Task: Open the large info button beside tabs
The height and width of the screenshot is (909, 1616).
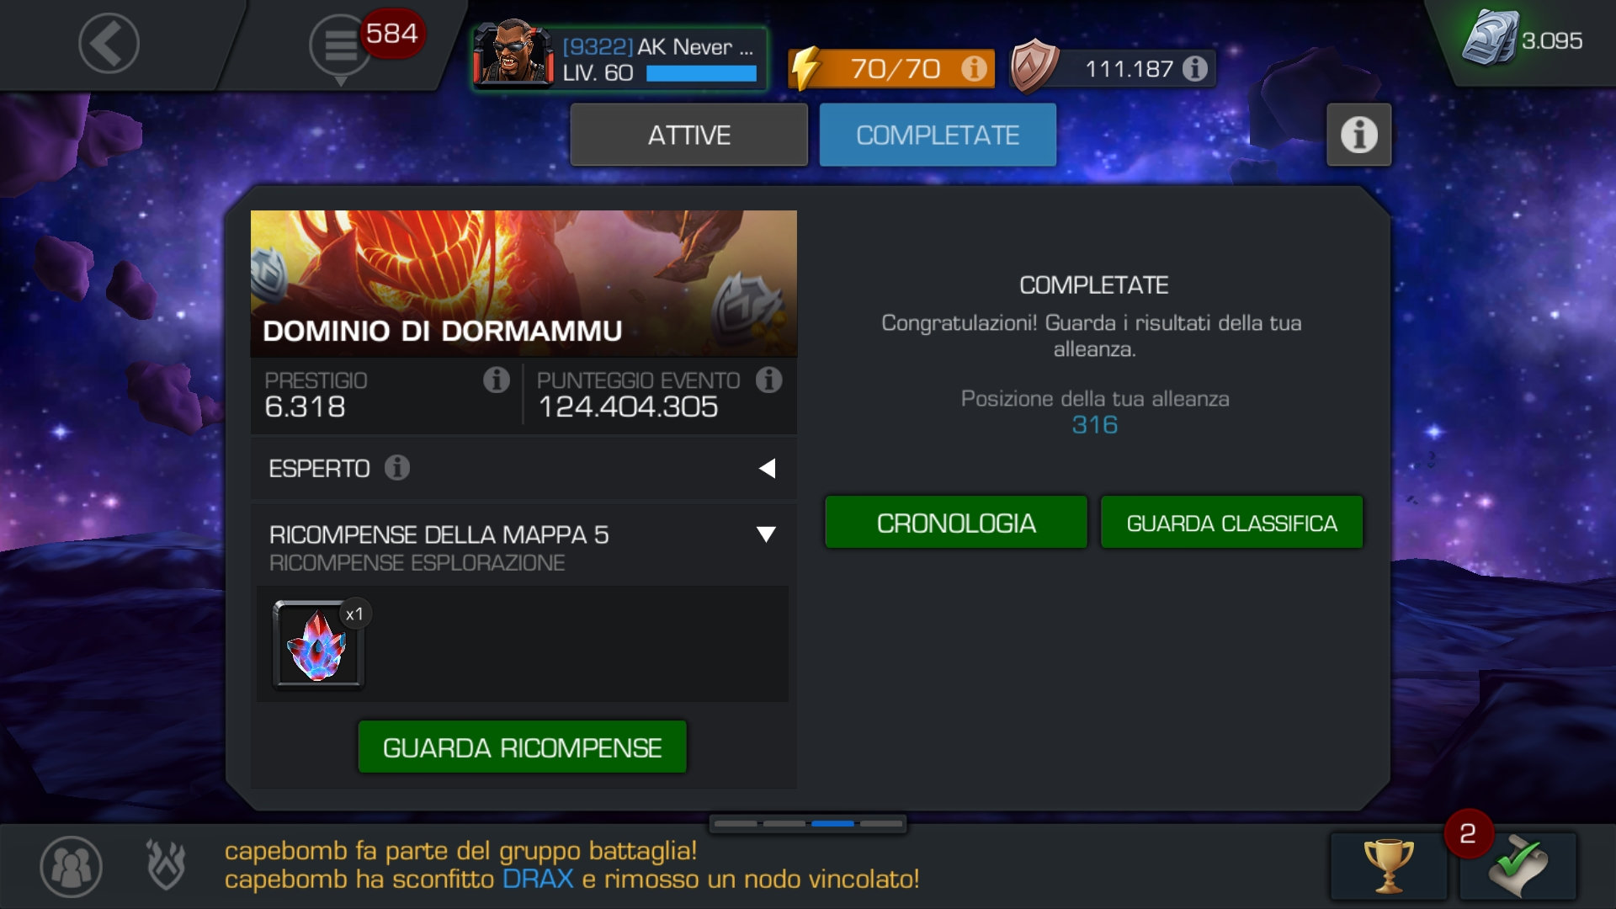Action: (1358, 135)
